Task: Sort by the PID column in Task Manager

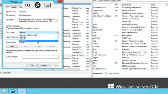Action: [116, 5]
